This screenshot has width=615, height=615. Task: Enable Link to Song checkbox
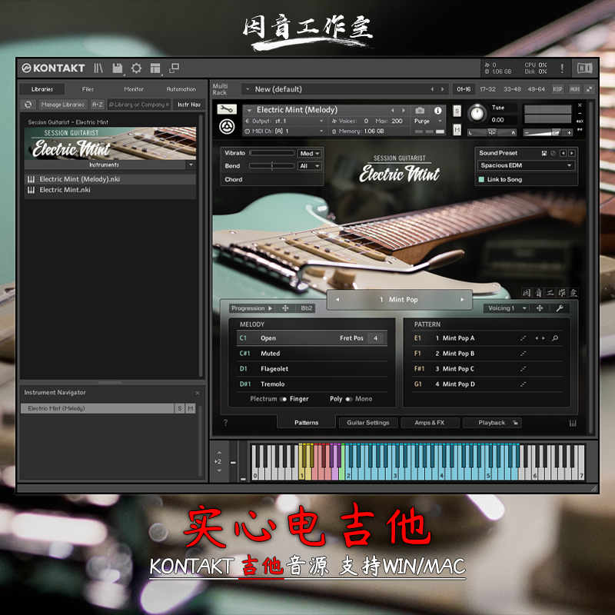pos(481,180)
